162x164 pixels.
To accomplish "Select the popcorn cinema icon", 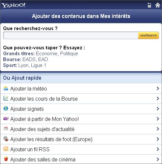I will point(6,159).
